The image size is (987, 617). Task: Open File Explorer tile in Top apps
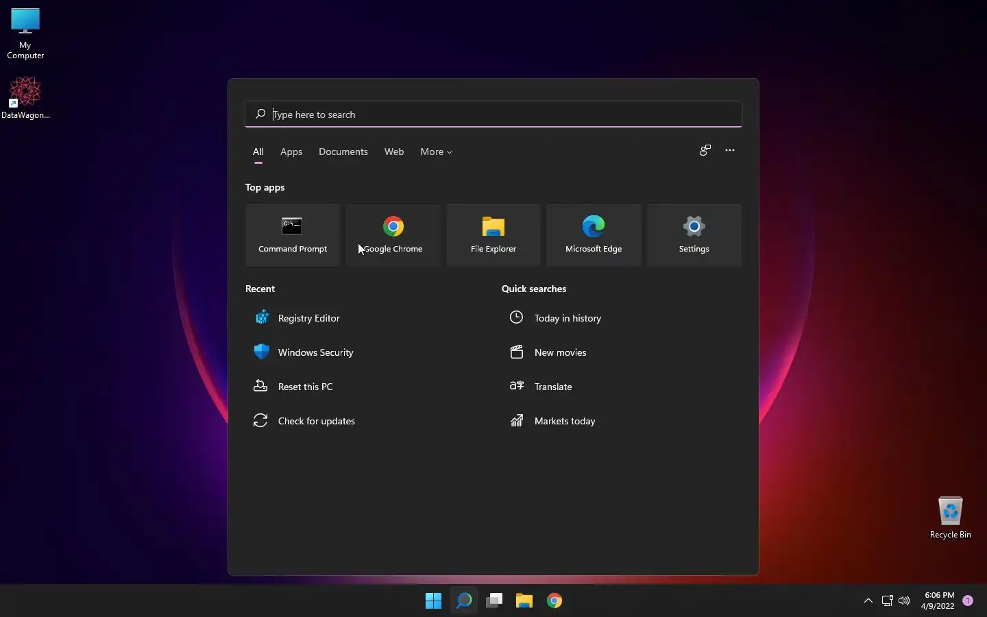tap(493, 235)
